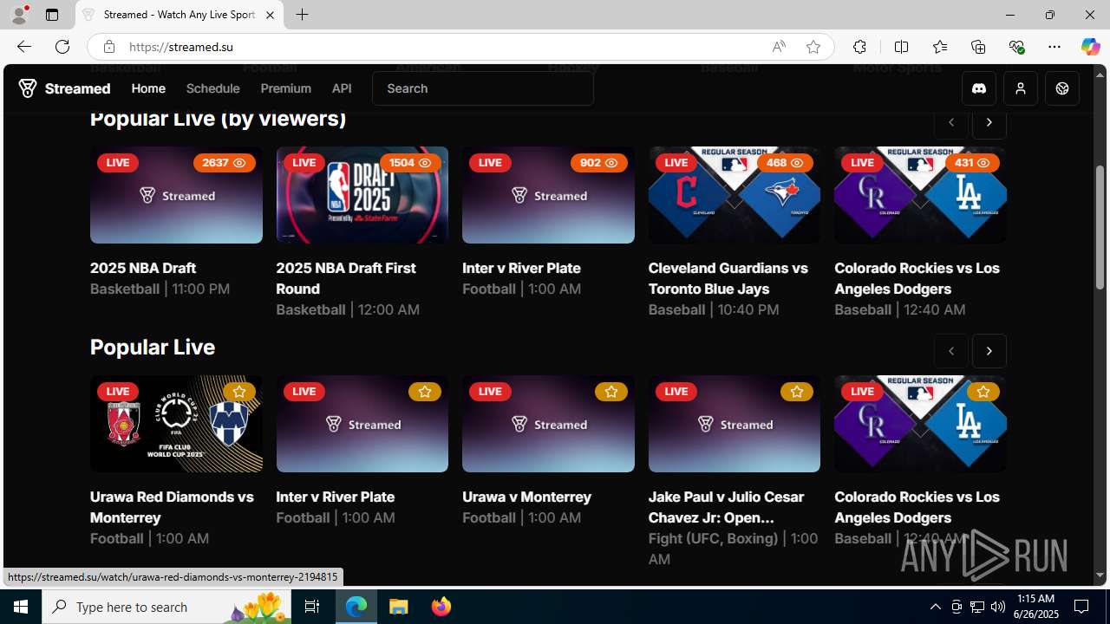
Task: Open volume control in system tray
Action: pyautogui.click(x=998, y=607)
